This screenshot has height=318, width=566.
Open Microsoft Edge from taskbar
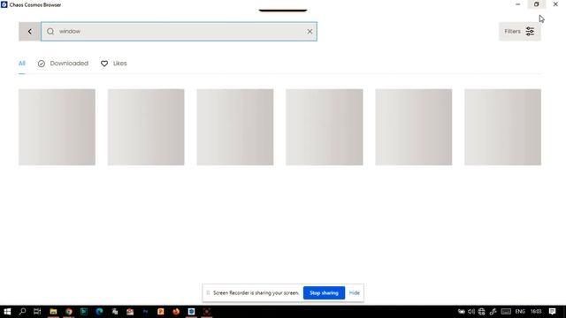pyautogui.click(x=99, y=312)
